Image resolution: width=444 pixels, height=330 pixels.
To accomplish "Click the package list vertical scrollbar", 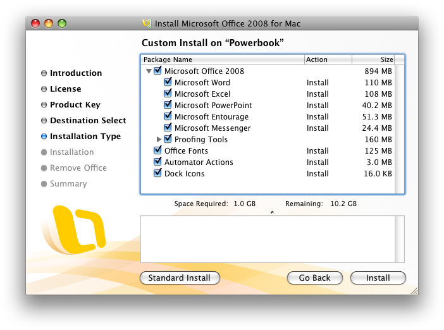I will (x=399, y=129).
